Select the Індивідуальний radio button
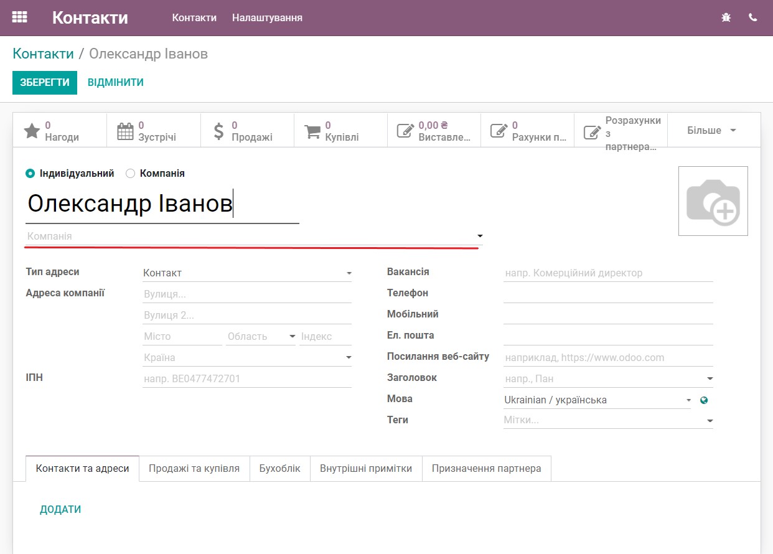The image size is (773, 554). pos(29,173)
